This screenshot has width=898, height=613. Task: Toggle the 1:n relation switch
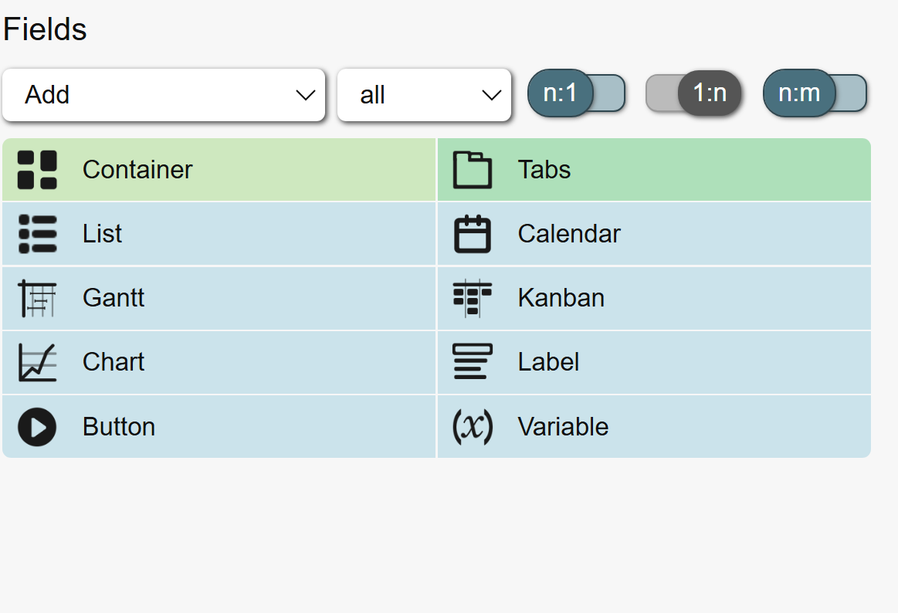click(693, 93)
